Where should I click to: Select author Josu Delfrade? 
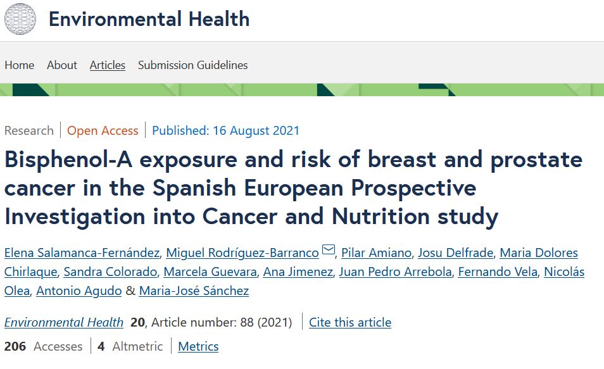(455, 253)
